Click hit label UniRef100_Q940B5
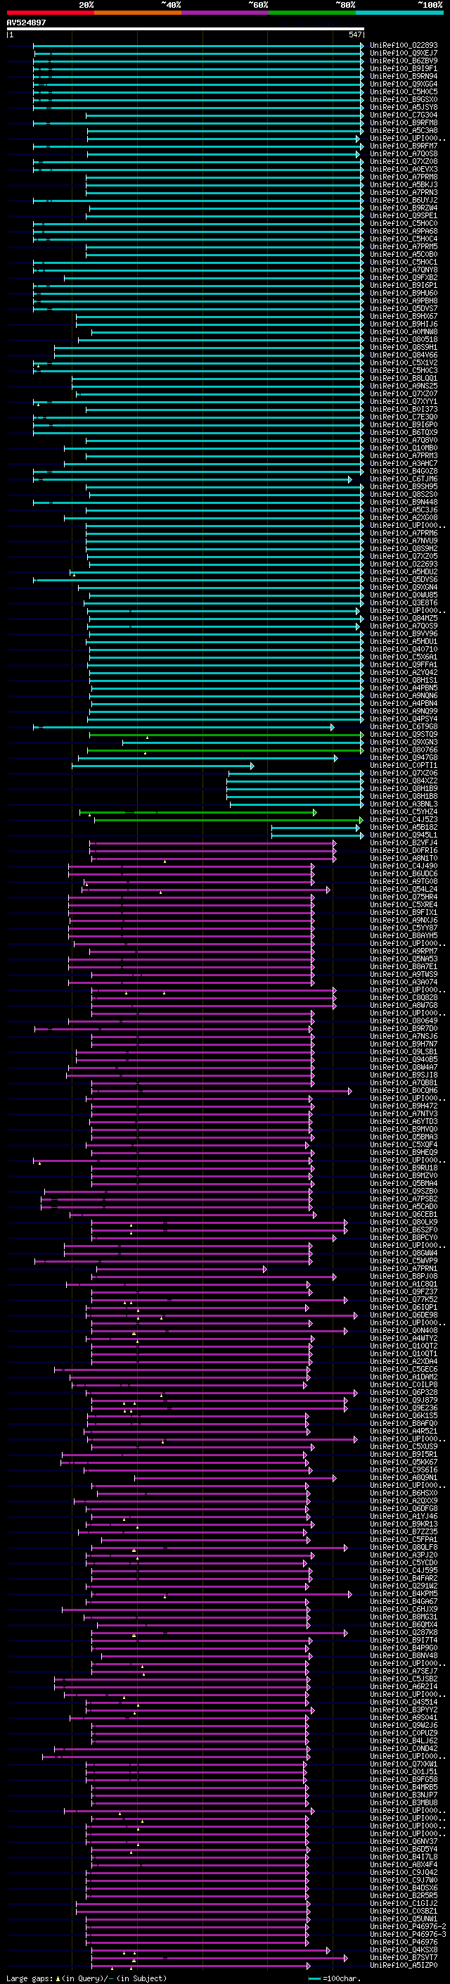This screenshot has height=1984, width=450. tap(404, 1059)
